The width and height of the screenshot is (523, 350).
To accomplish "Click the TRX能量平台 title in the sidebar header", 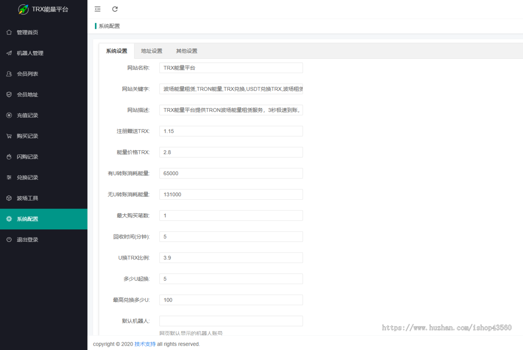I will (50, 9).
